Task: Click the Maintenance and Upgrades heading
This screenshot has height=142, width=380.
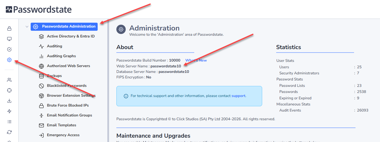Action: click(x=153, y=136)
